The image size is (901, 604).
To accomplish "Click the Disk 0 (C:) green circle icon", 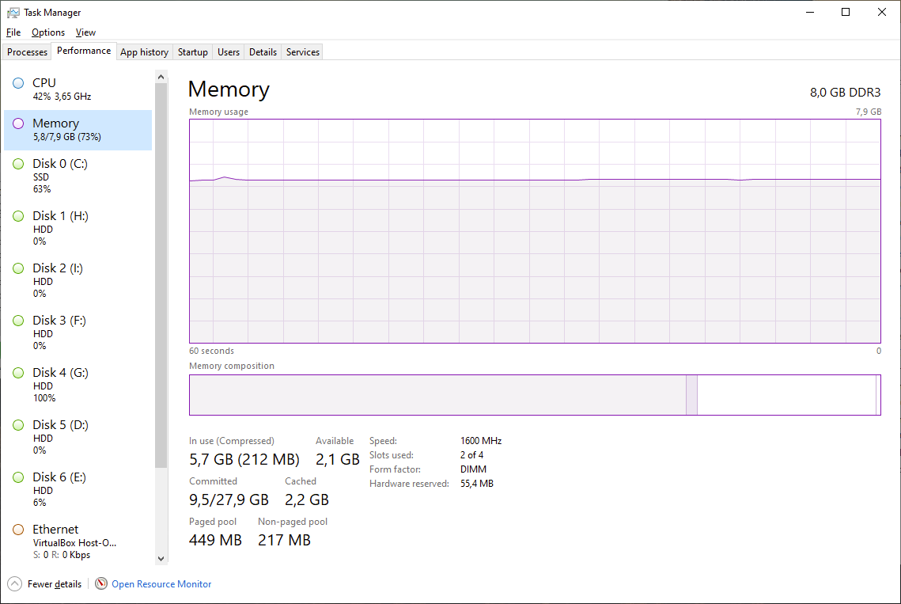I will pyautogui.click(x=18, y=164).
